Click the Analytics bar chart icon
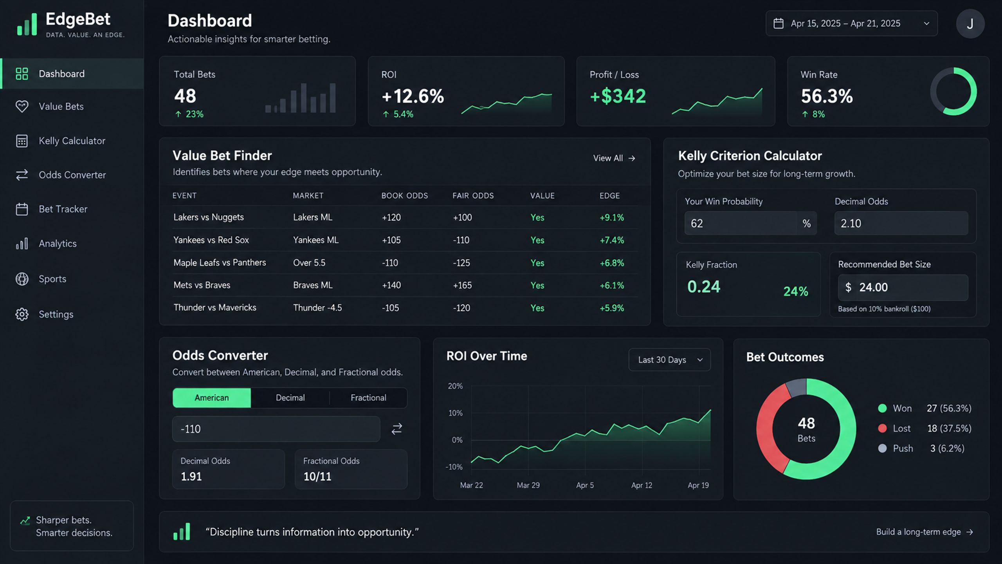The width and height of the screenshot is (1002, 564). click(x=22, y=244)
